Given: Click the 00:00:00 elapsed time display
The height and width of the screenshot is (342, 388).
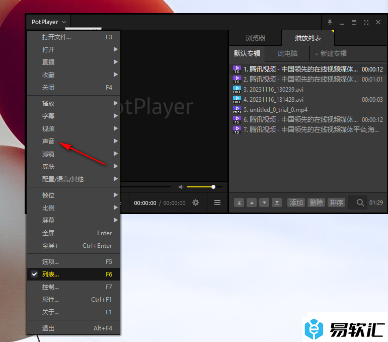Looking at the screenshot, I should pyautogui.click(x=145, y=203).
